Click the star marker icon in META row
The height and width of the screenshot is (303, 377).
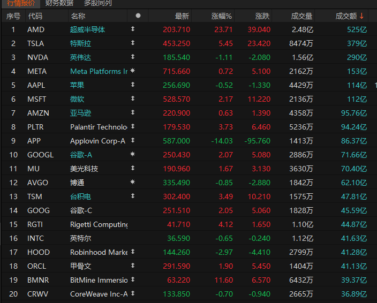pos(132,71)
